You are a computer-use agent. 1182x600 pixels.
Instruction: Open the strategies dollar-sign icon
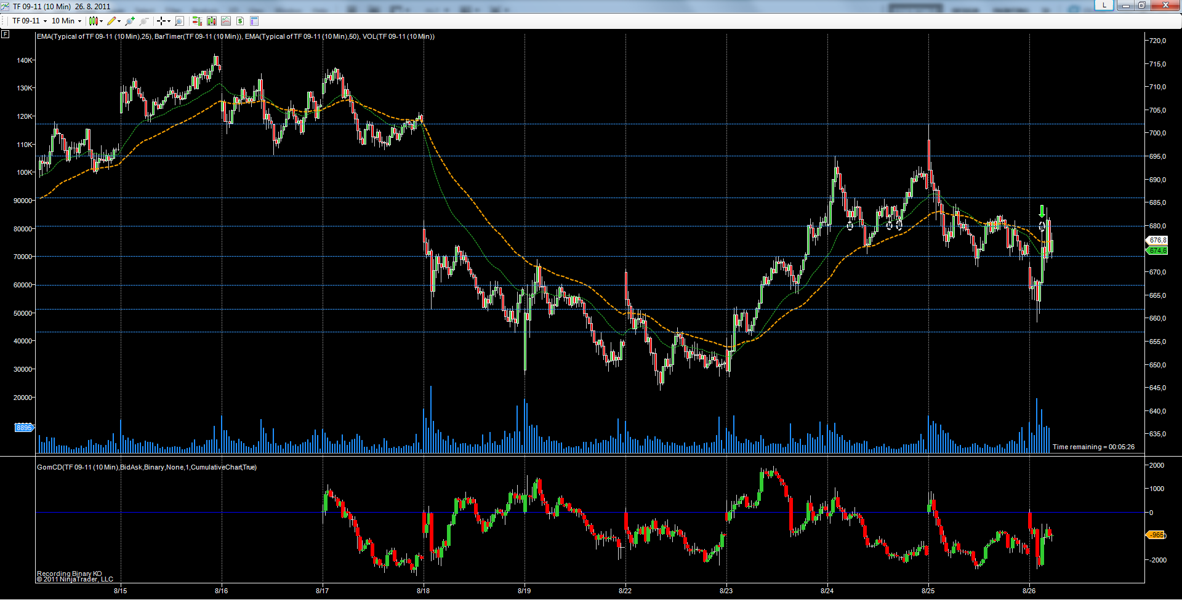pyautogui.click(x=240, y=21)
